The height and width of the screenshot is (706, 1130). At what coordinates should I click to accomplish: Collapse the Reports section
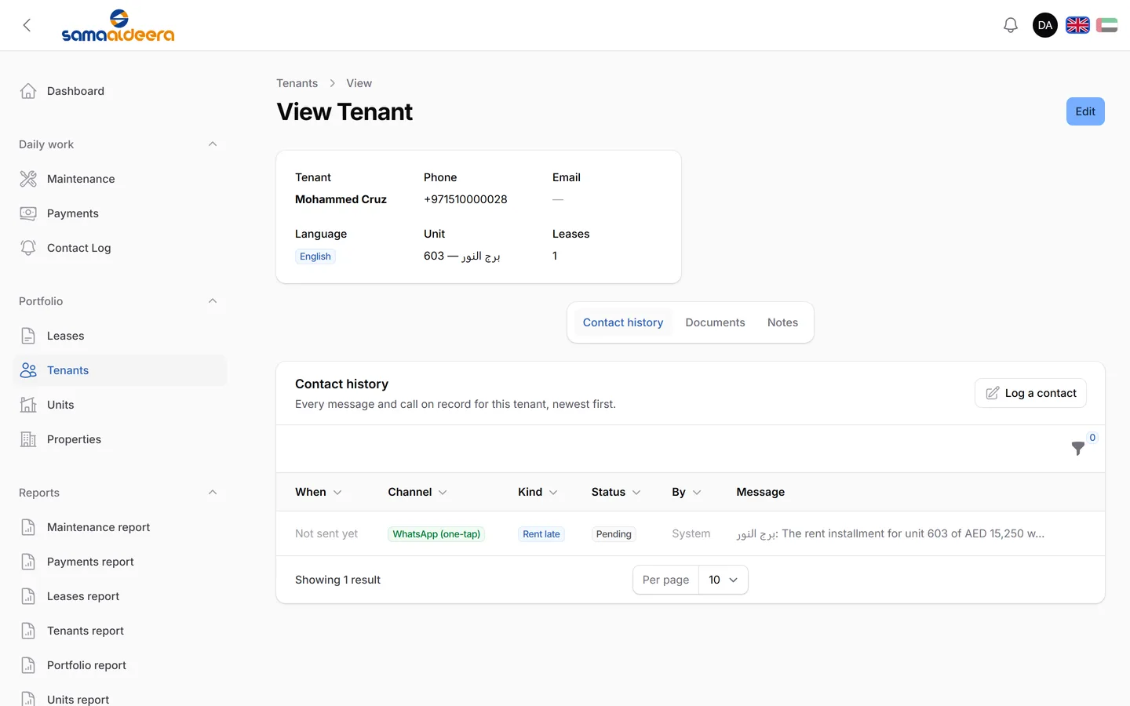[213, 493]
